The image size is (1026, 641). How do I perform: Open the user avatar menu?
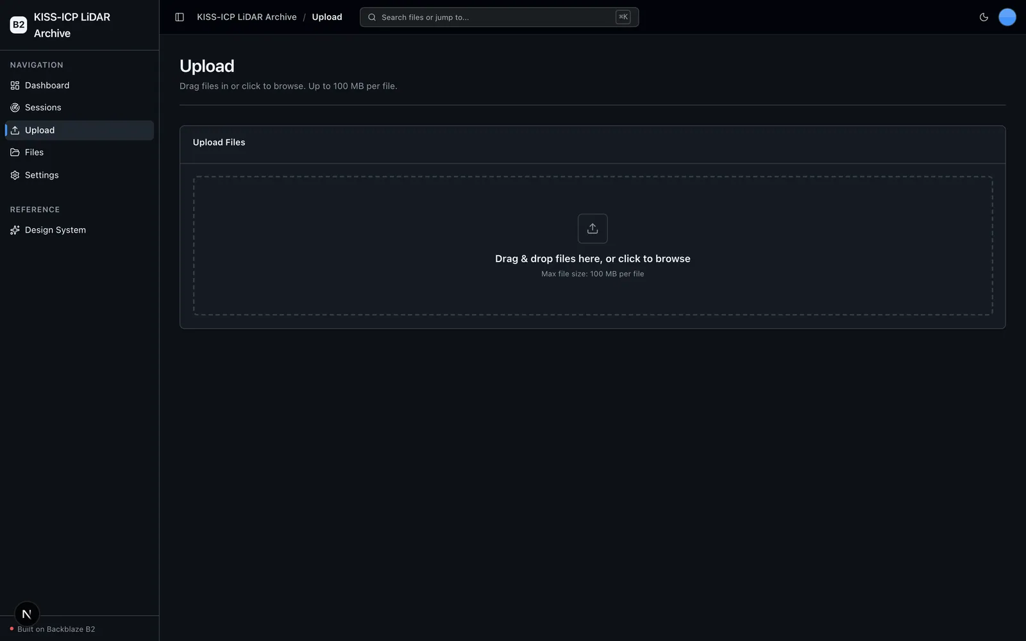click(x=1007, y=17)
